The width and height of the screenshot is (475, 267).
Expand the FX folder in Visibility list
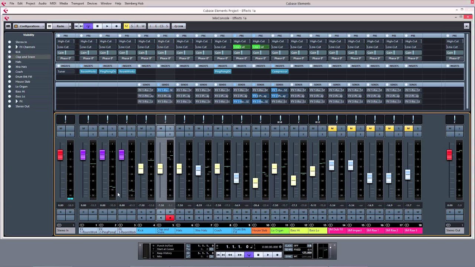(17, 101)
